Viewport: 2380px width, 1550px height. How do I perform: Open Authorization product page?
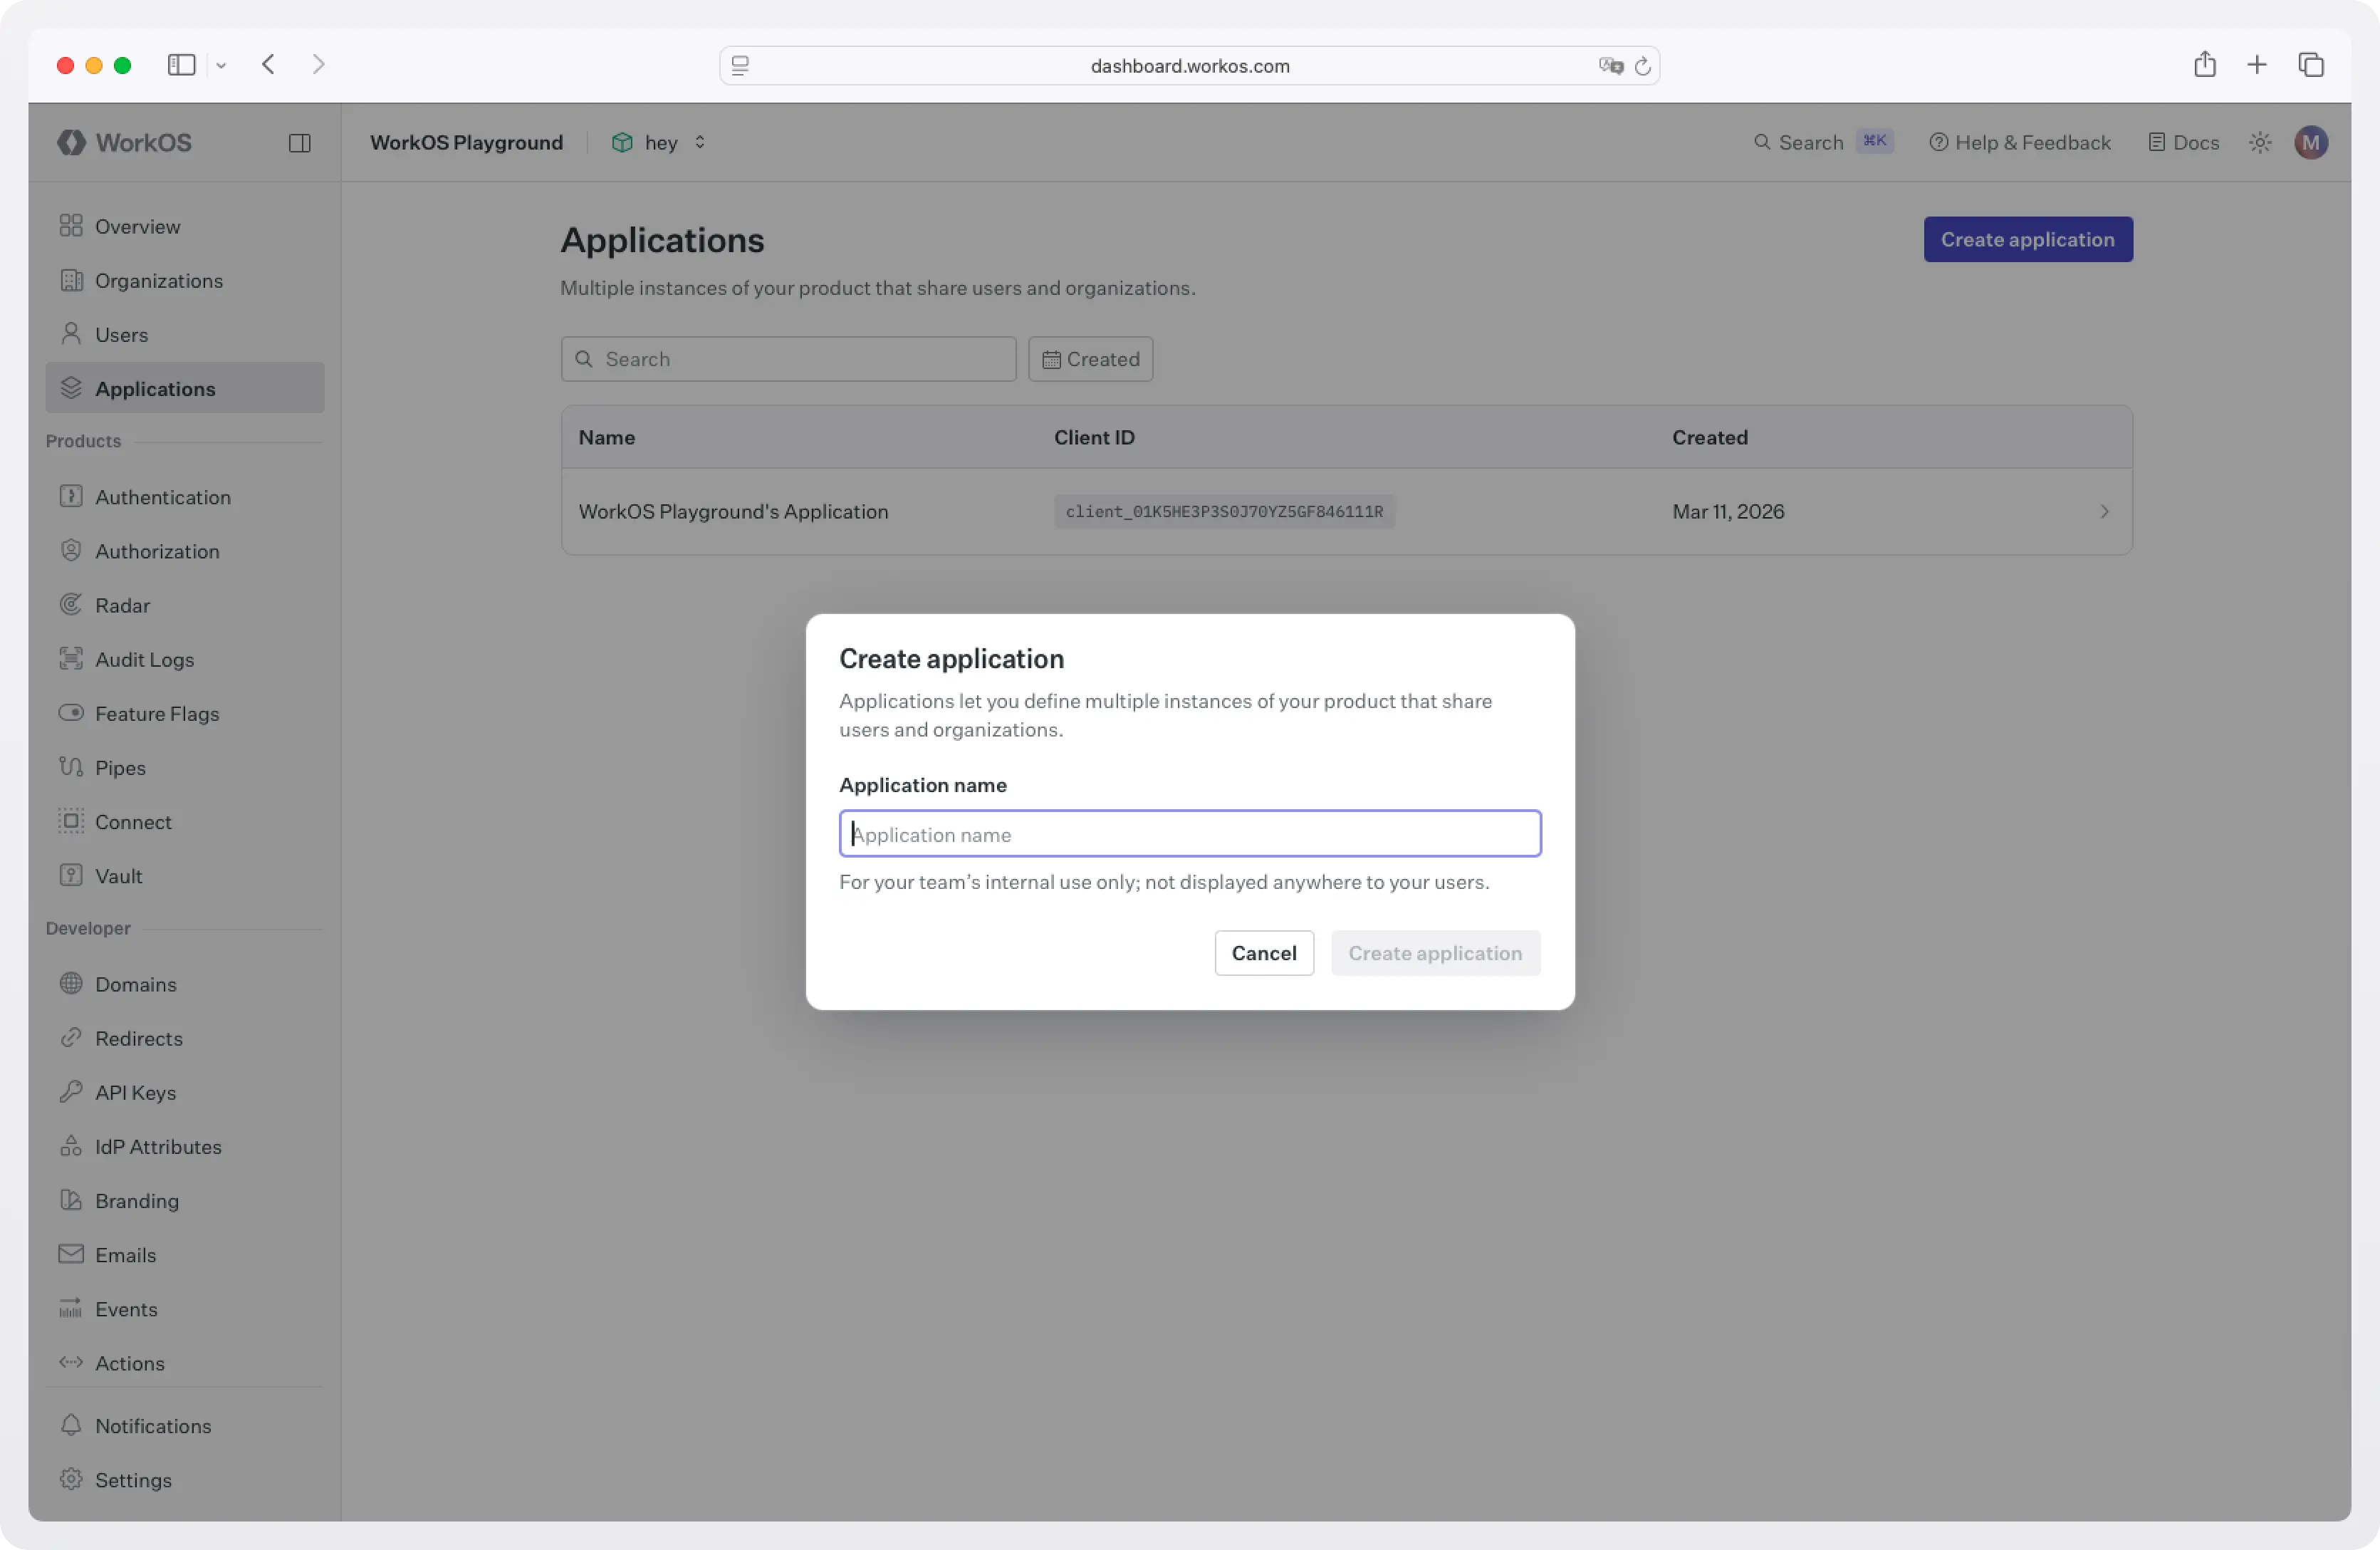pos(185,550)
